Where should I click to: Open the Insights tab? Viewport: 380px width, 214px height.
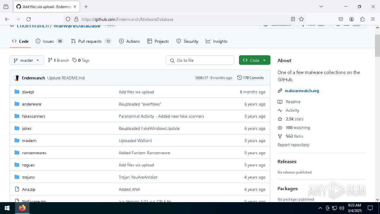[216, 41]
